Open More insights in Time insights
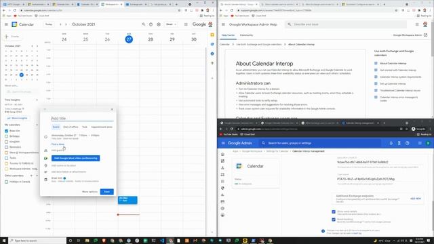This screenshot has height=244, width=434. pos(18,118)
